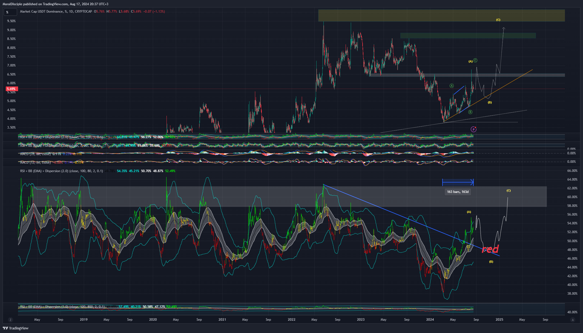Click the A auto-scale button on time axis
Screen dimensions: 583x333
[x=573, y=320]
